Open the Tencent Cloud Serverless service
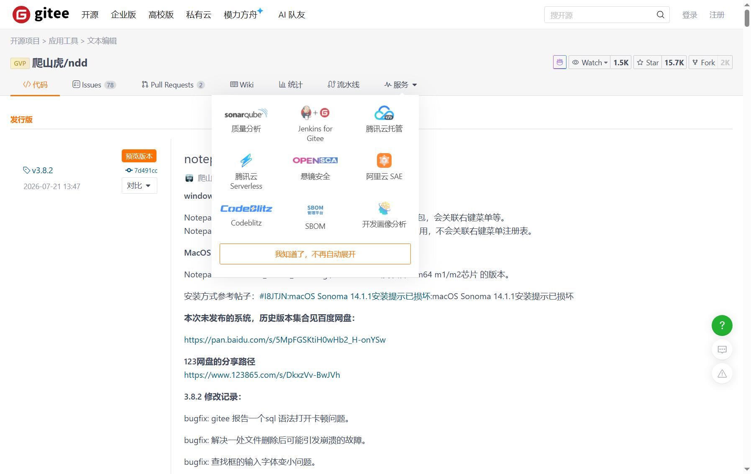 (246, 172)
